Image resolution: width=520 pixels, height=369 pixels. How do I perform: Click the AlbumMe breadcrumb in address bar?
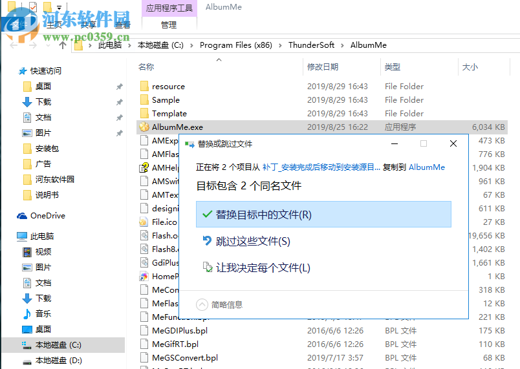[369, 45]
